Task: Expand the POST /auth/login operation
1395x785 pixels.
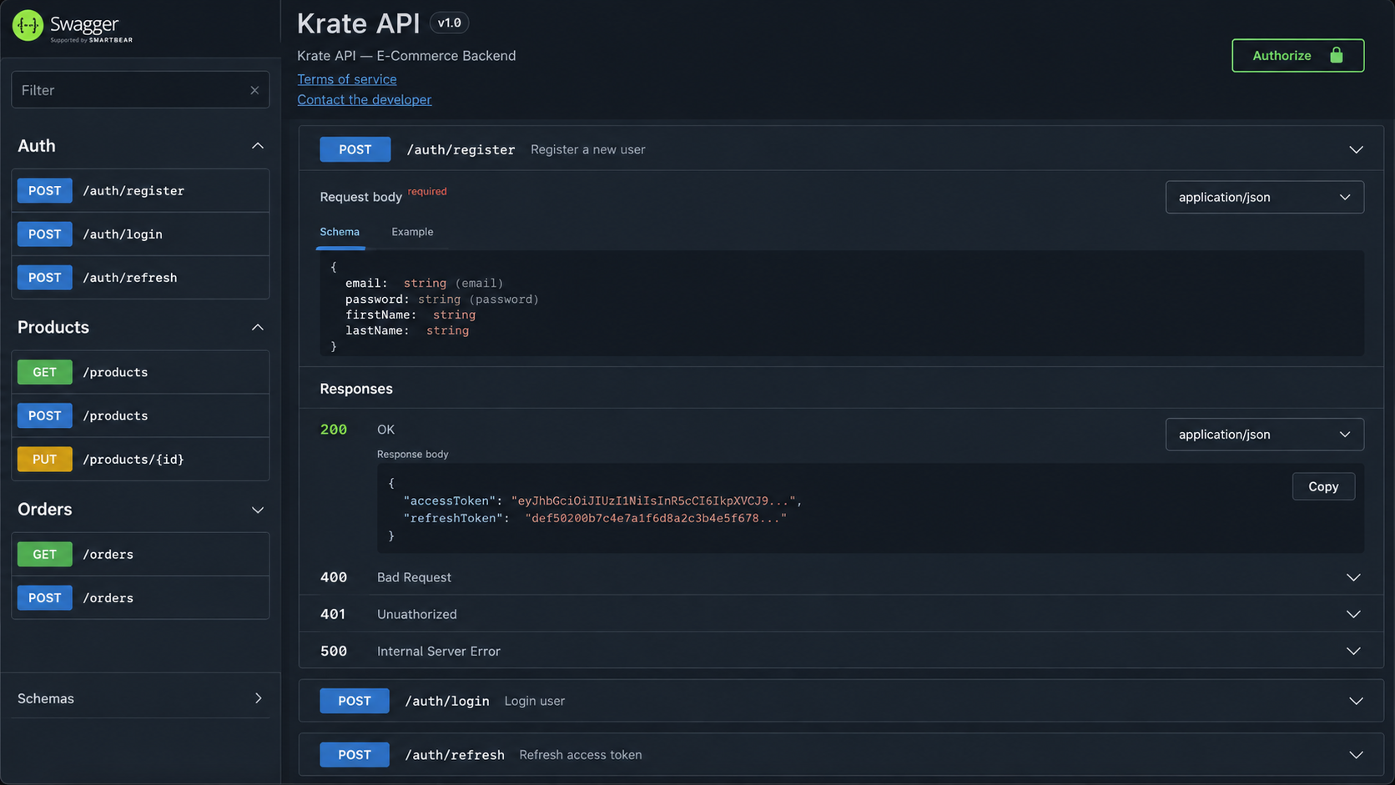Action: [x=841, y=701]
